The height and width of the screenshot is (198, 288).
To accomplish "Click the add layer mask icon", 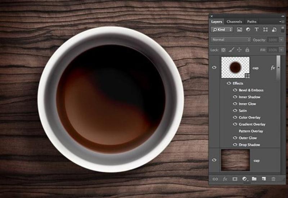I will (235, 179).
